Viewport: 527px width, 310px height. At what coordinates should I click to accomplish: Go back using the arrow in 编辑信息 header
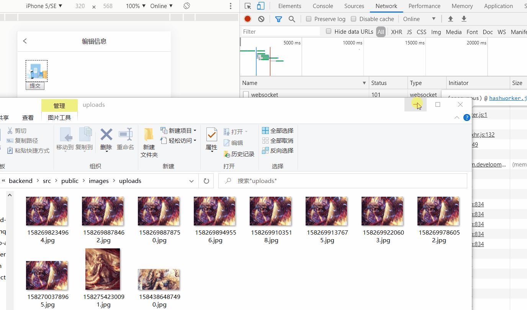pos(25,41)
